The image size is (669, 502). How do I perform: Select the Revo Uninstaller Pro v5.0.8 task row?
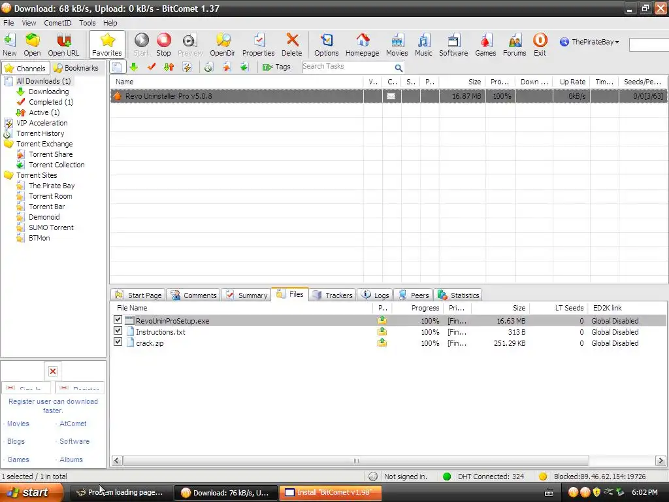click(388, 96)
